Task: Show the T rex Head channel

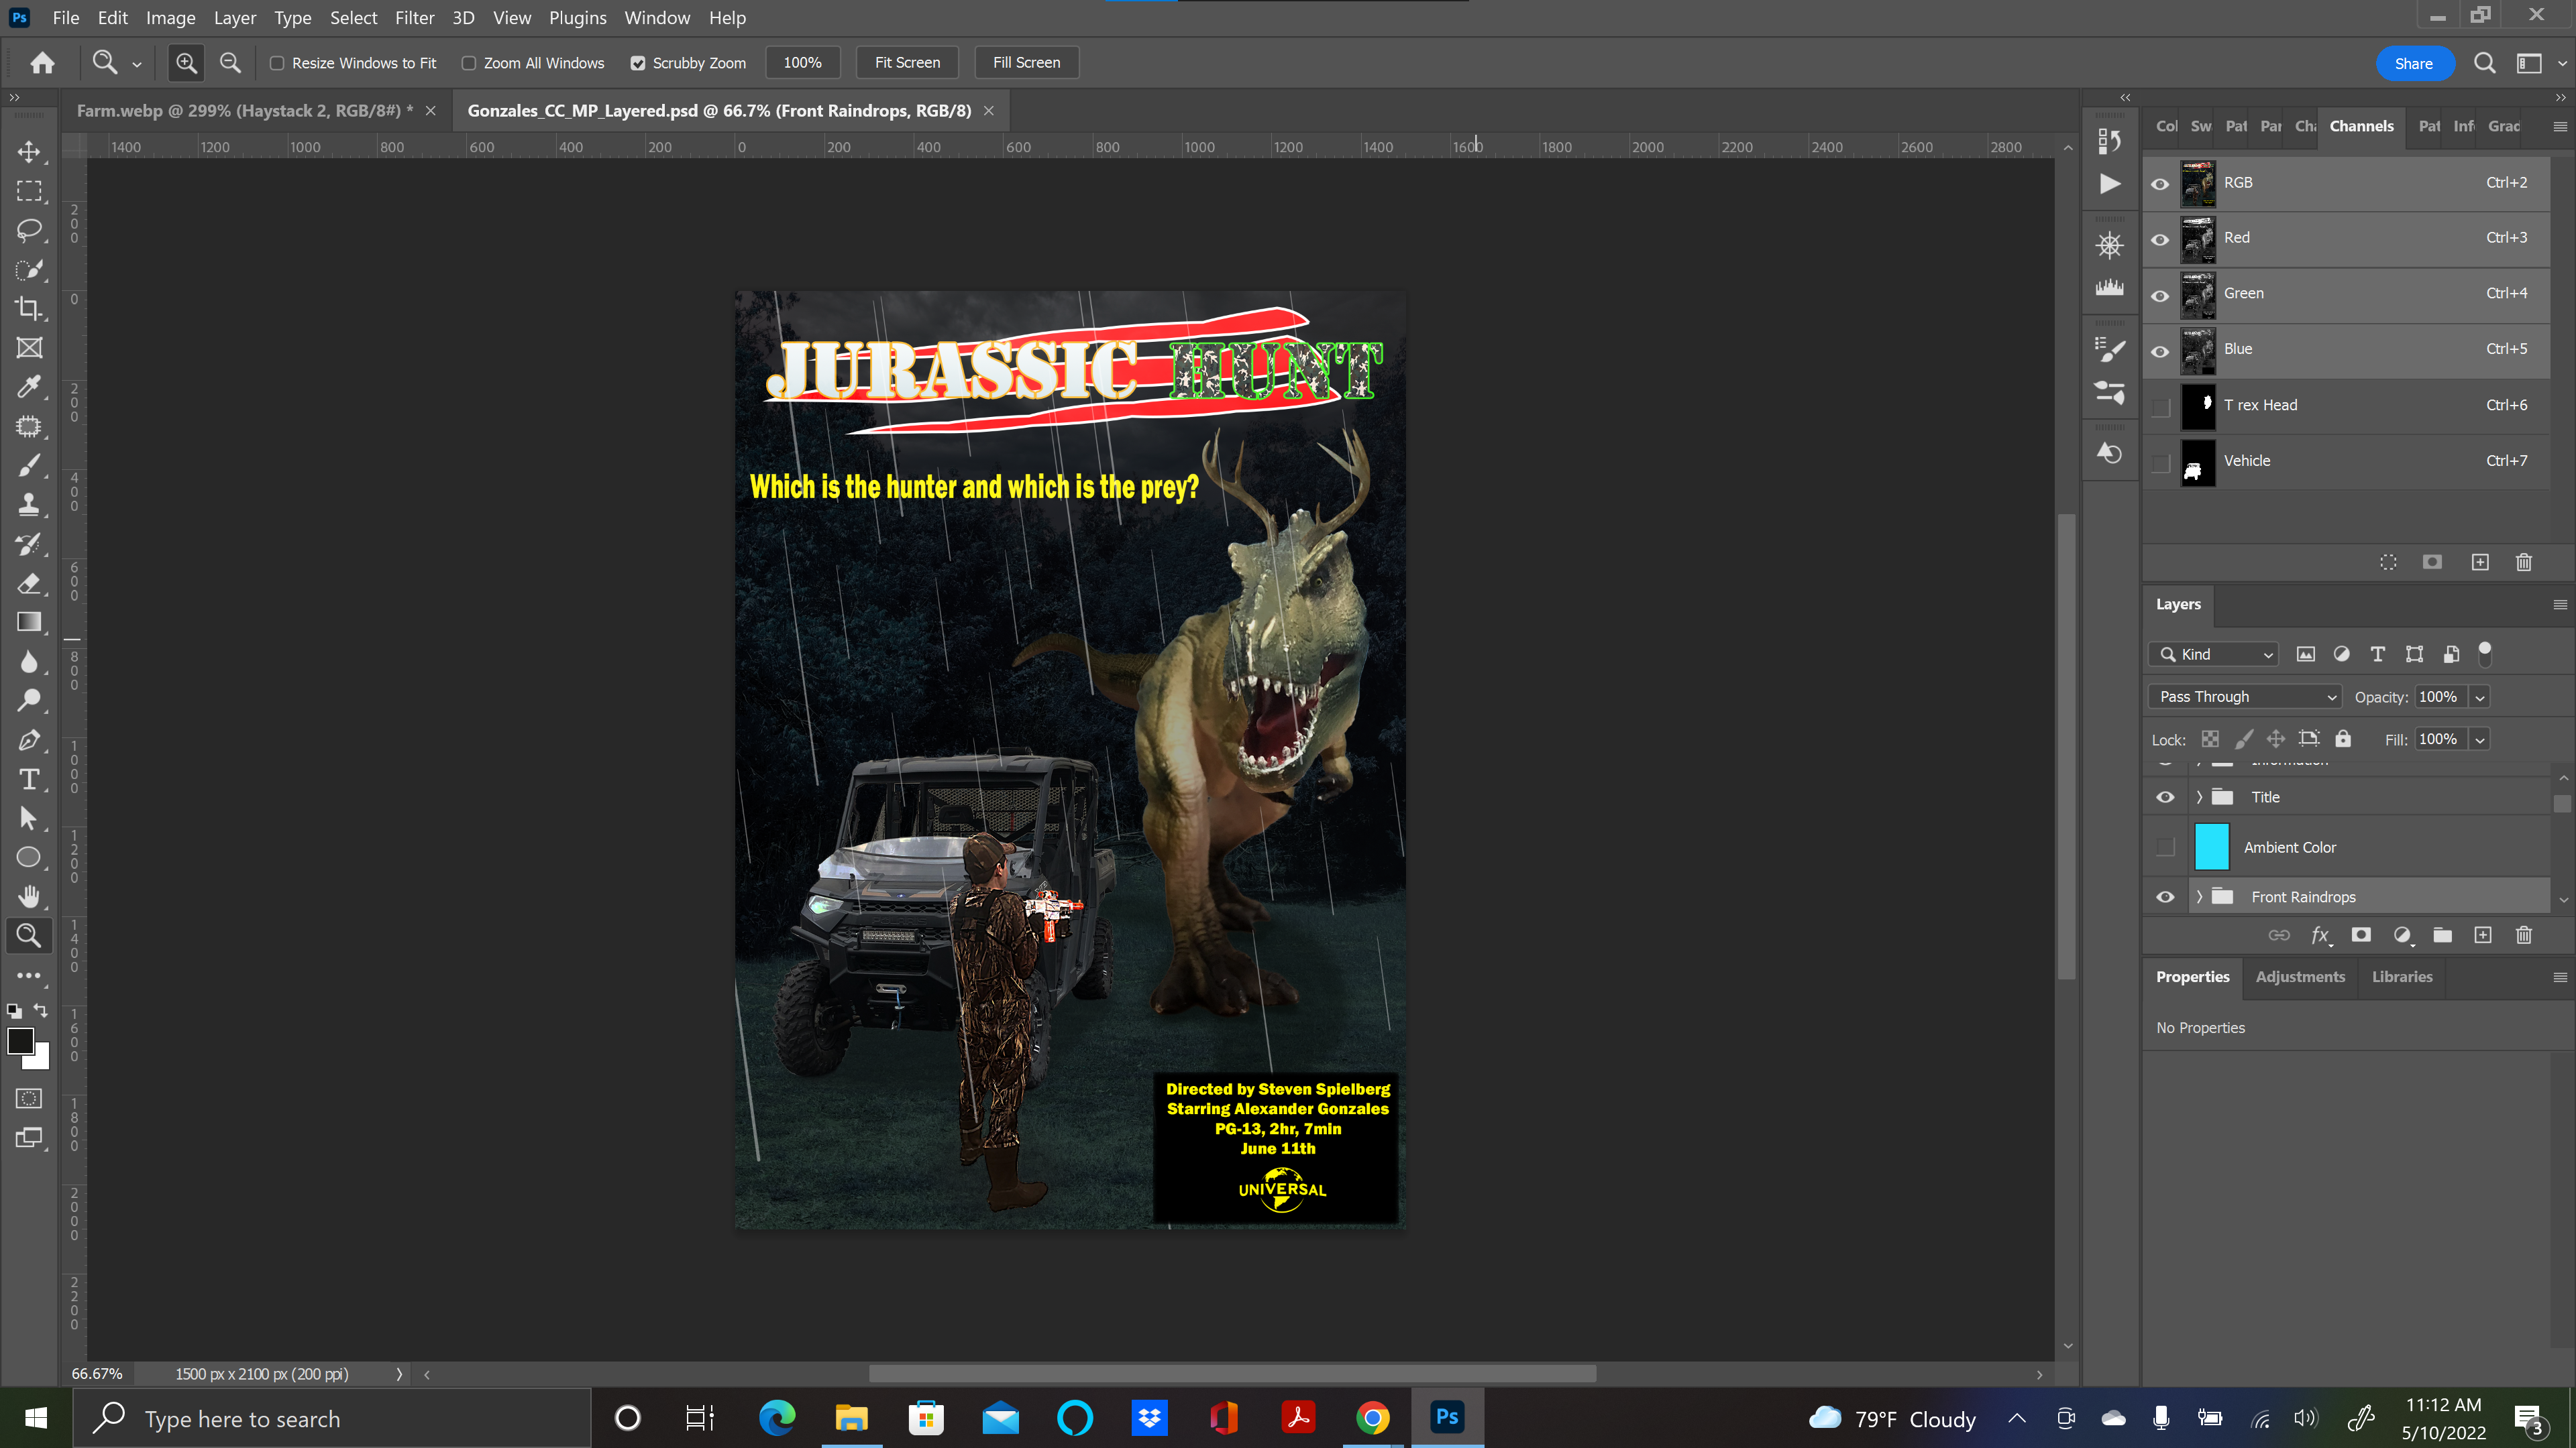Action: (2160, 407)
